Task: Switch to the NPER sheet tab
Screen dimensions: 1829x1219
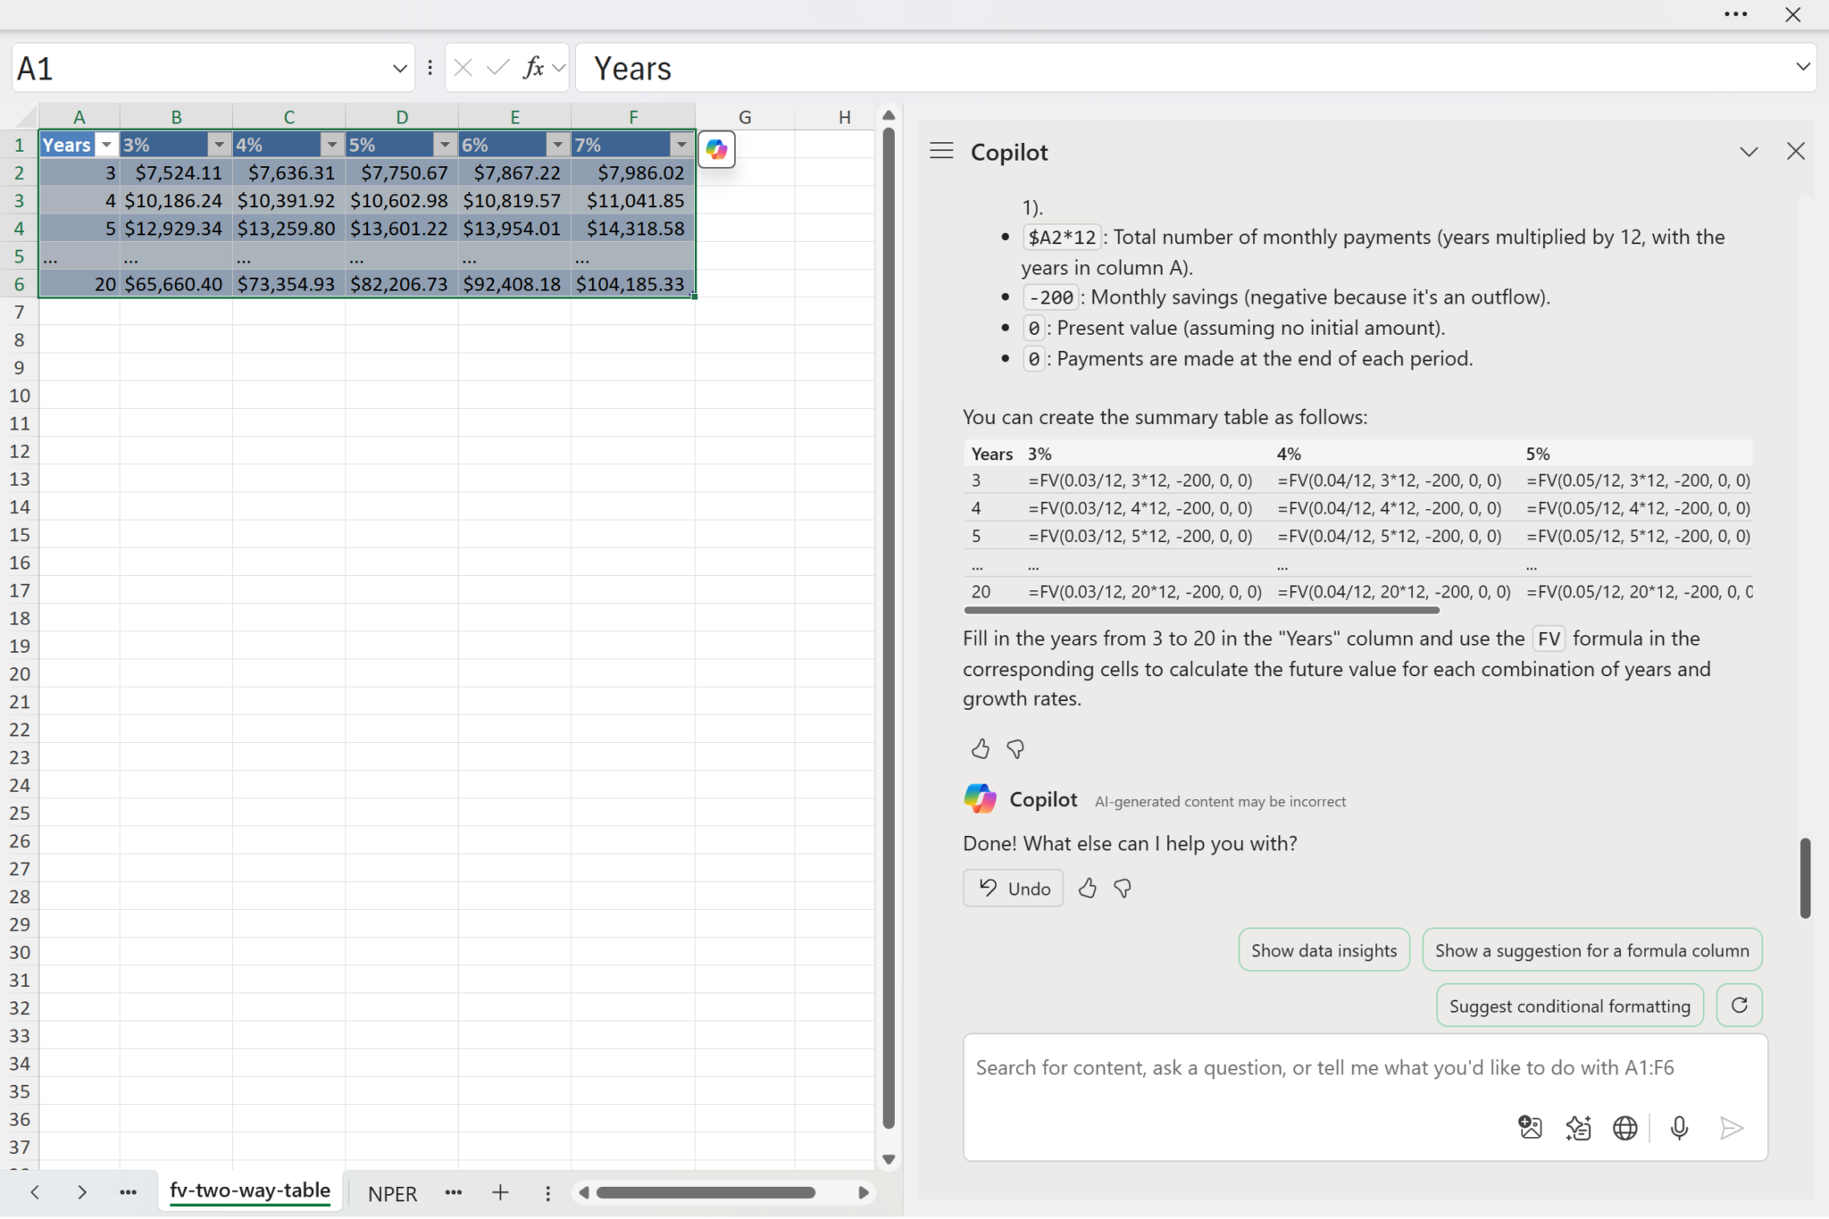Action: pos(392,1193)
